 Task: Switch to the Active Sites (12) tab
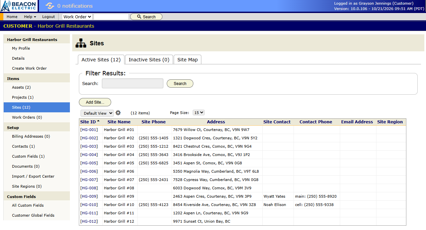(101, 60)
